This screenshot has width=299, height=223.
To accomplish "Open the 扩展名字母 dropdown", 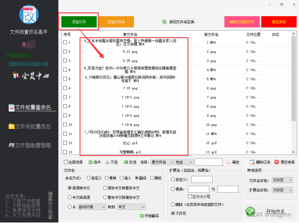I will pos(282,190).
